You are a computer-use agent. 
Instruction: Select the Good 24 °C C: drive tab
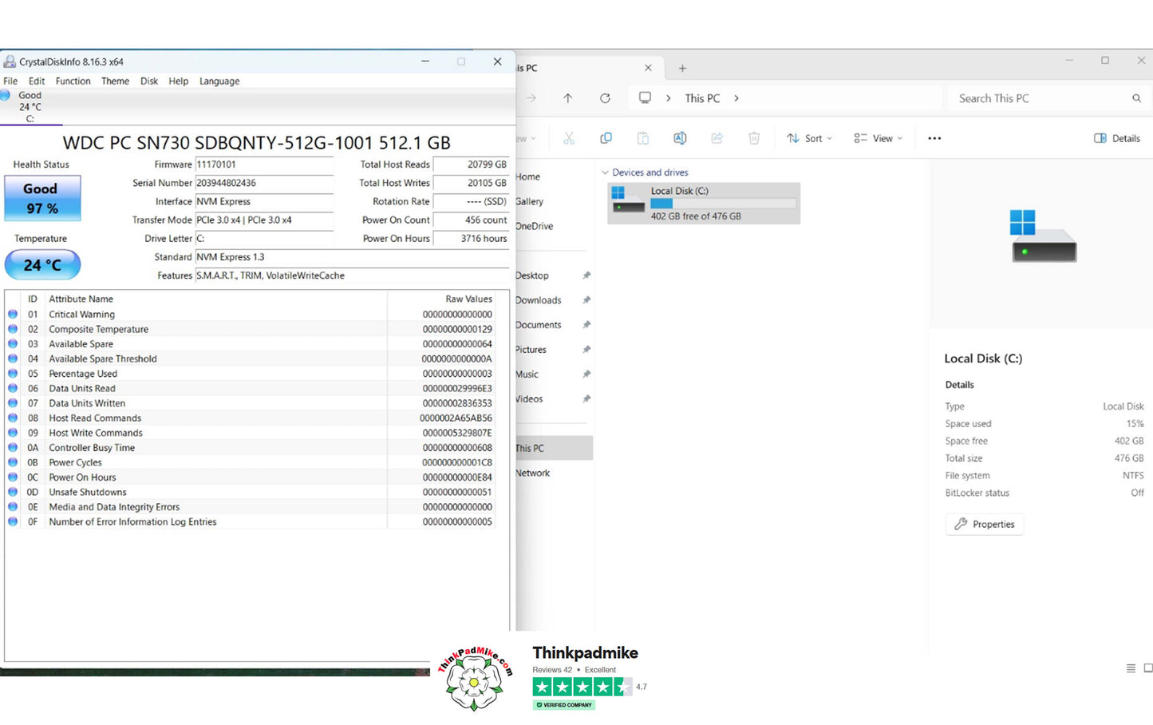[30, 106]
